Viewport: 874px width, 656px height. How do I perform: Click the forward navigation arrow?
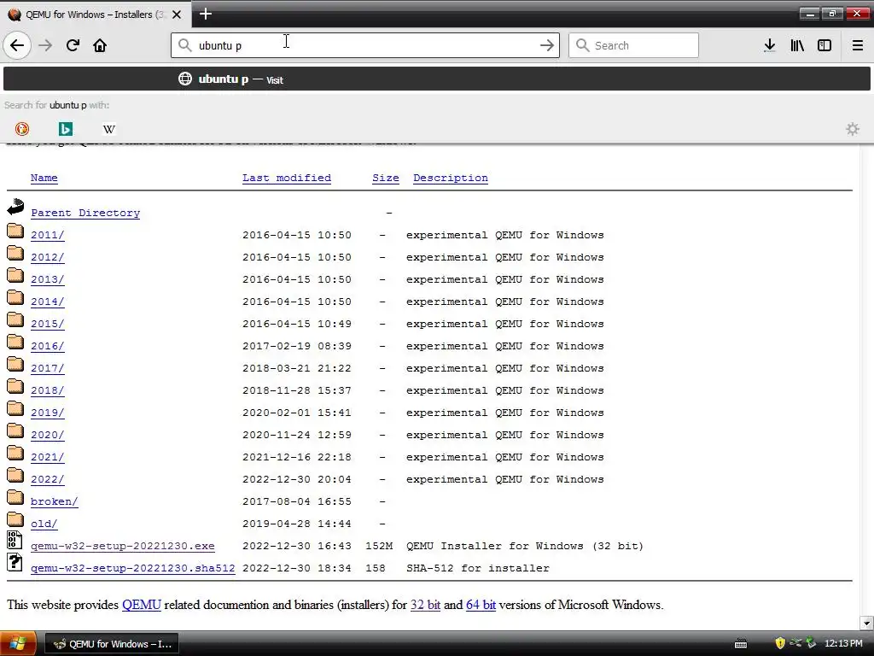[46, 45]
